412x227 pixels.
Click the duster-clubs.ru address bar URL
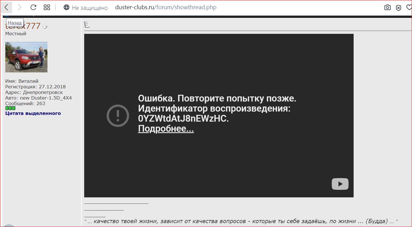click(x=166, y=8)
